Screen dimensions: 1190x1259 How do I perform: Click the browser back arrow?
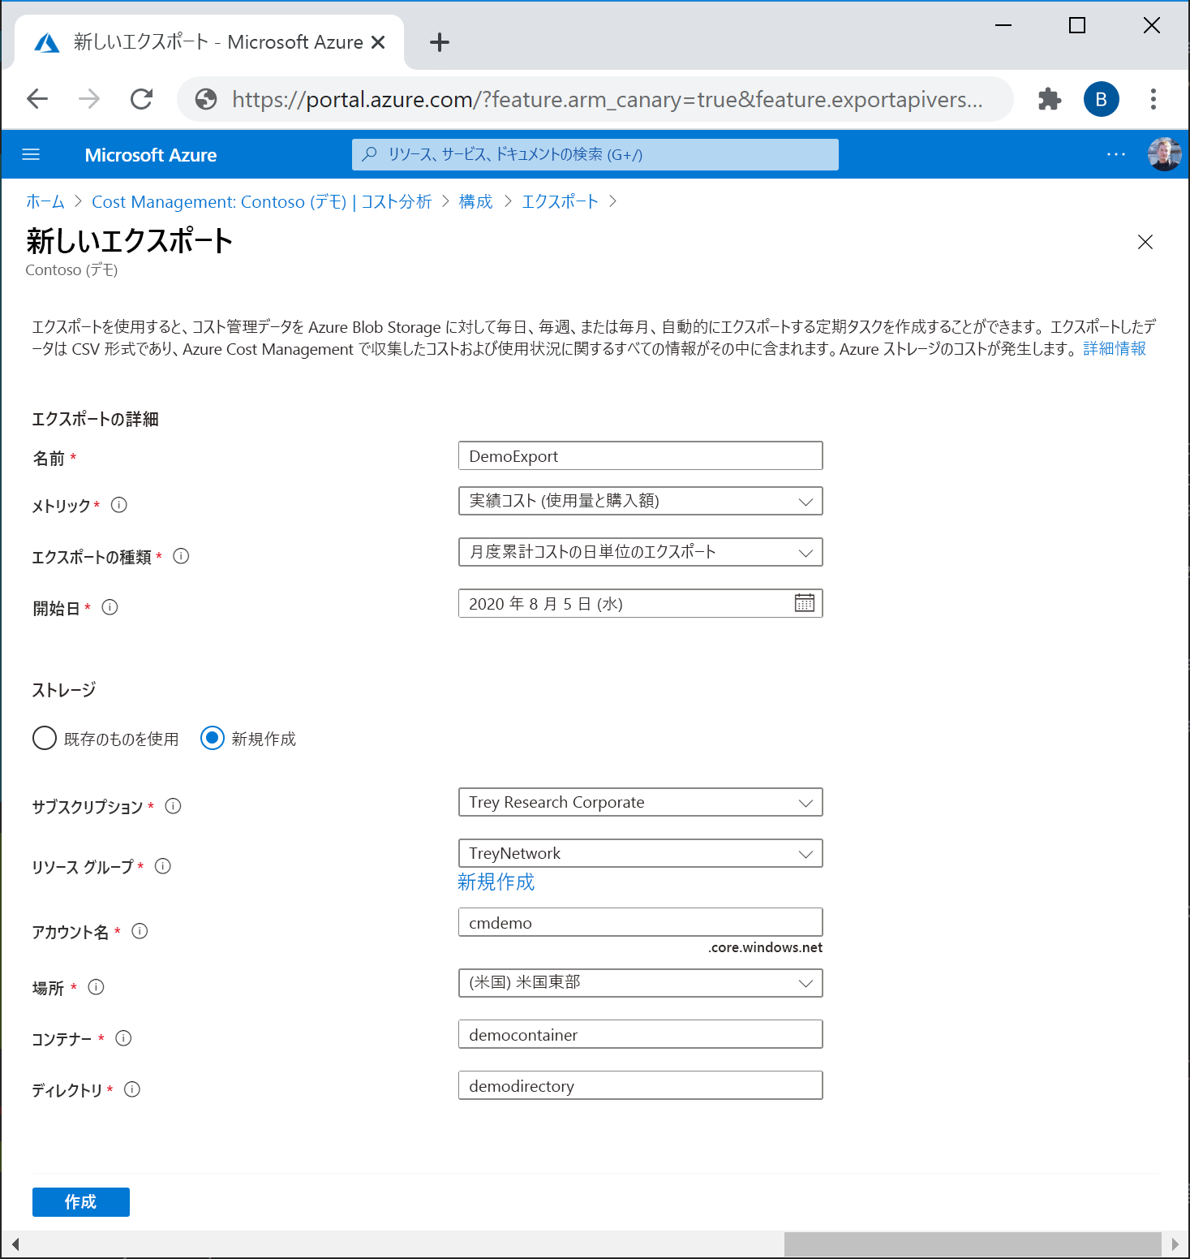point(37,99)
